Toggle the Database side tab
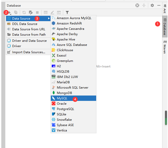The image size is (168, 148). 165,26
